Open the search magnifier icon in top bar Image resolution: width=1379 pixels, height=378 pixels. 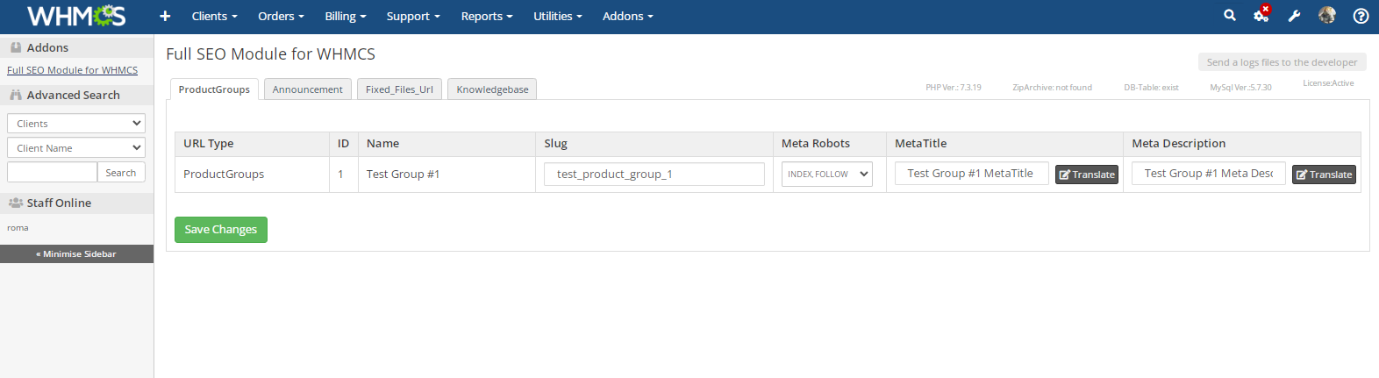tap(1230, 15)
